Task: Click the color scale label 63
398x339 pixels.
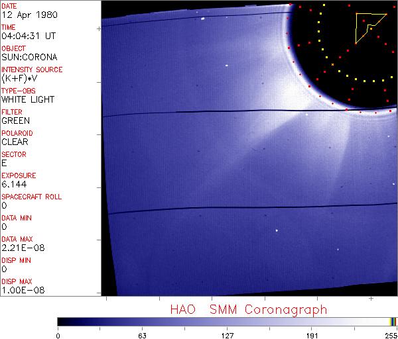Action: (142, 336)
